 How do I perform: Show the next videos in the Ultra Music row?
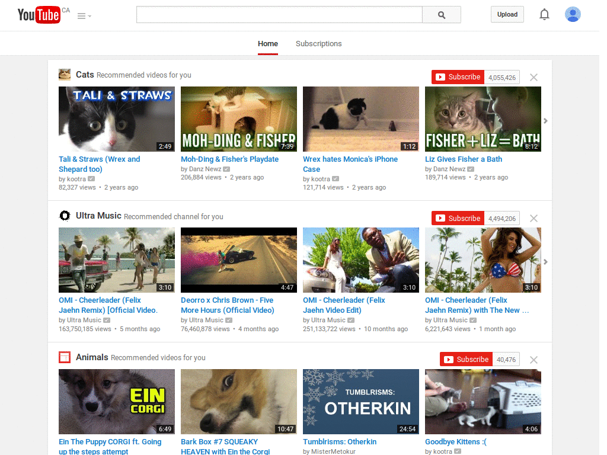pos(545,262)
